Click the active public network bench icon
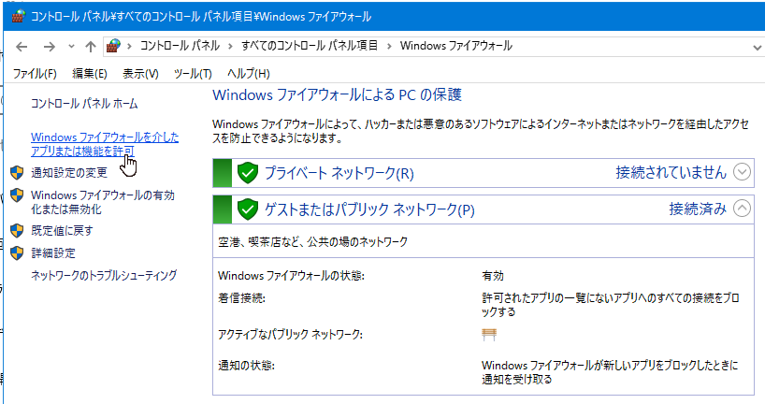The height and width of the screenshot is (404, 765). (x=489, y=335)
